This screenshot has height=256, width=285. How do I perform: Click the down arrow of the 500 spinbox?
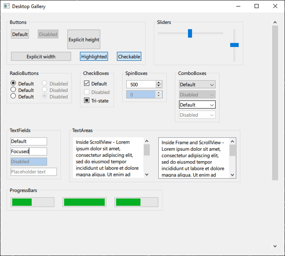pos(159,86)
